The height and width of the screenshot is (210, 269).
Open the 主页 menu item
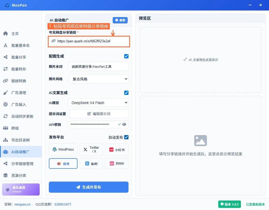tap(21, 33)
